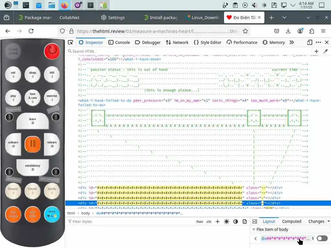Switch to the Memory tab
The height and width of the screenshot is (248, 331).
click(274, 42)
